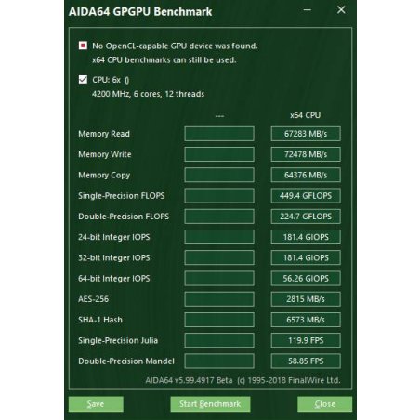Click the AES-256 label
Image resolution: width=420 pixels, height=420 pixels.
[x=94, y=299]
